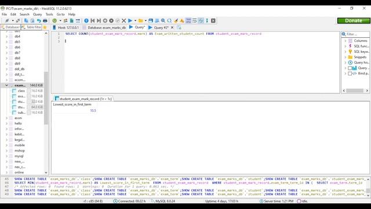Viewport: 371px width, 209px height.
Task: Click the connect session plug icon
Action: click(7, 21)
